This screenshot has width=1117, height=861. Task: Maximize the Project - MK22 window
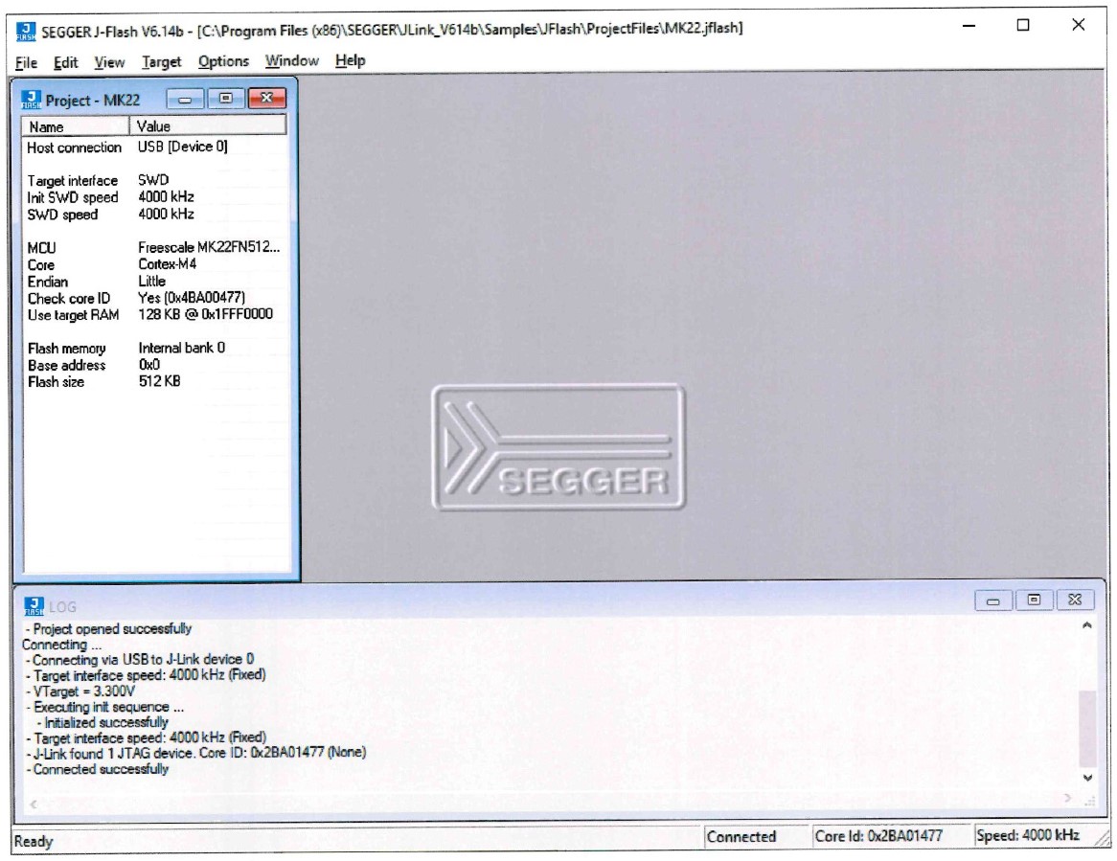click(226, 99)
